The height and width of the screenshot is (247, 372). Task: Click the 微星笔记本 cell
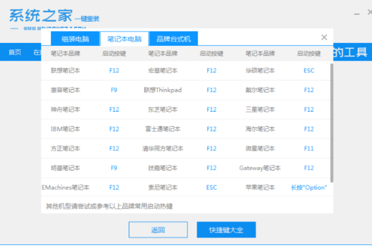[260, 149]
